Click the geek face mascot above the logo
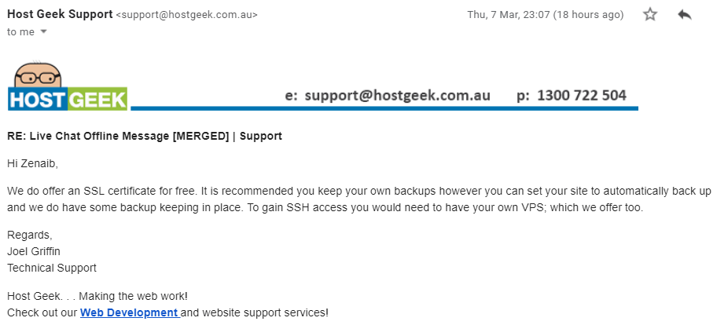This screenshot has height=336, width=717. pyautogui.click(x=38, y=75)
